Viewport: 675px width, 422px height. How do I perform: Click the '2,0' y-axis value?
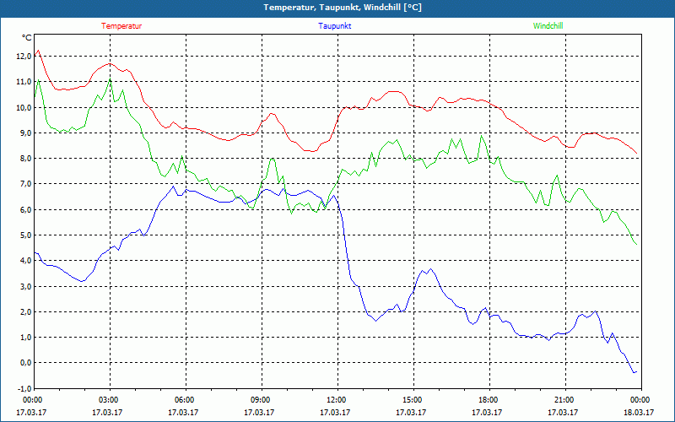coord(25,311)
